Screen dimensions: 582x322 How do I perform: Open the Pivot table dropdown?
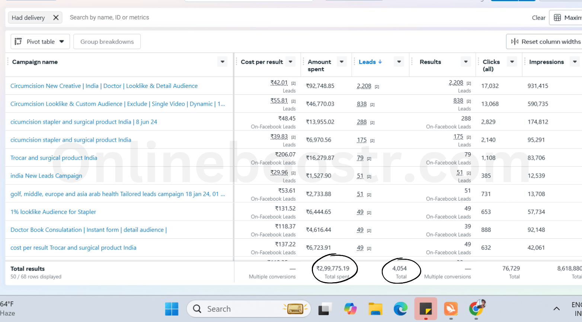click(39, 42)
